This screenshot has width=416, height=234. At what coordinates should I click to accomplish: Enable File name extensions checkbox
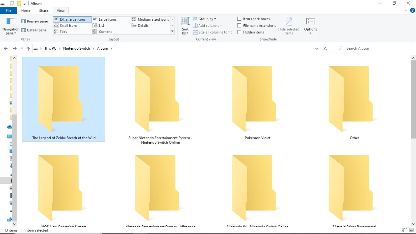[x=239, y=26]
